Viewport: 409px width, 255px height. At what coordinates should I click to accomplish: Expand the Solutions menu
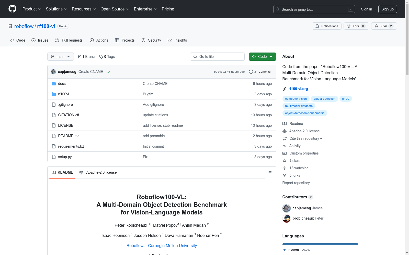pyautogui.click(x=56, y=9)
